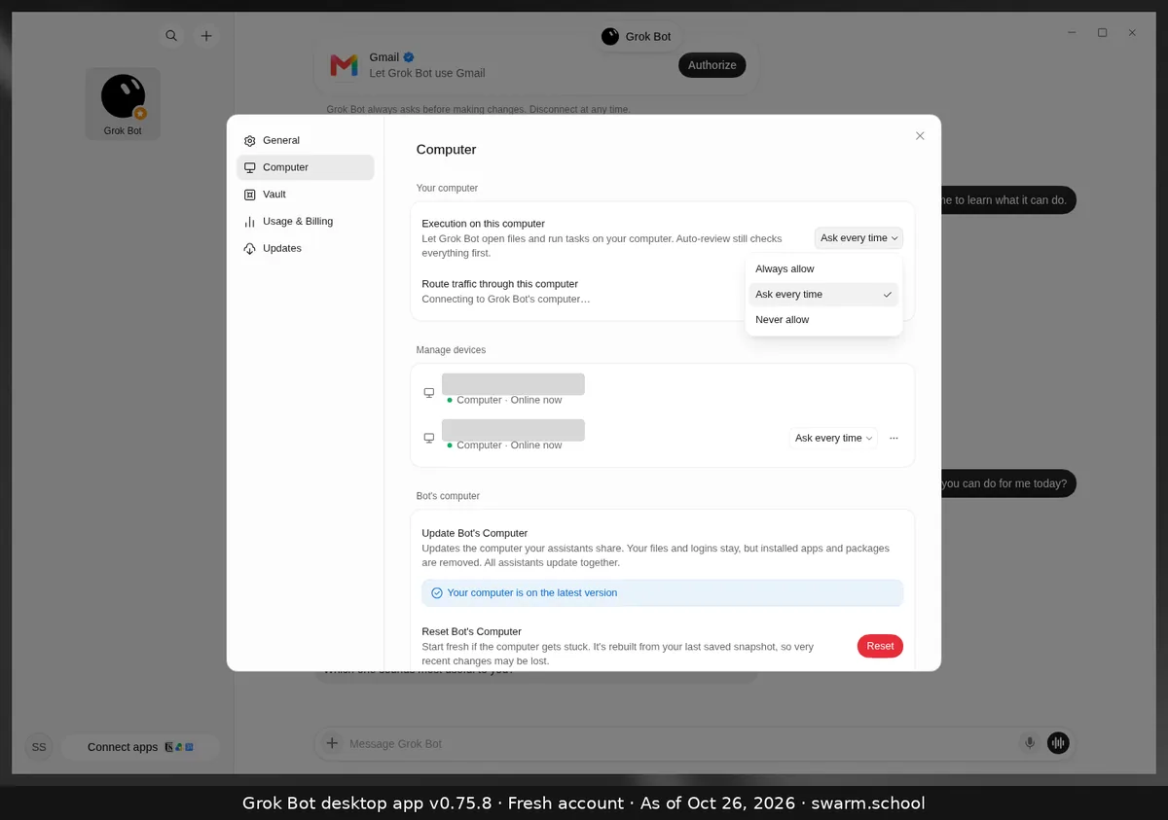Click 'Your computer is on the latest version'
The width and height of the screenshot is (1168, 820).
tap(532, 592)
